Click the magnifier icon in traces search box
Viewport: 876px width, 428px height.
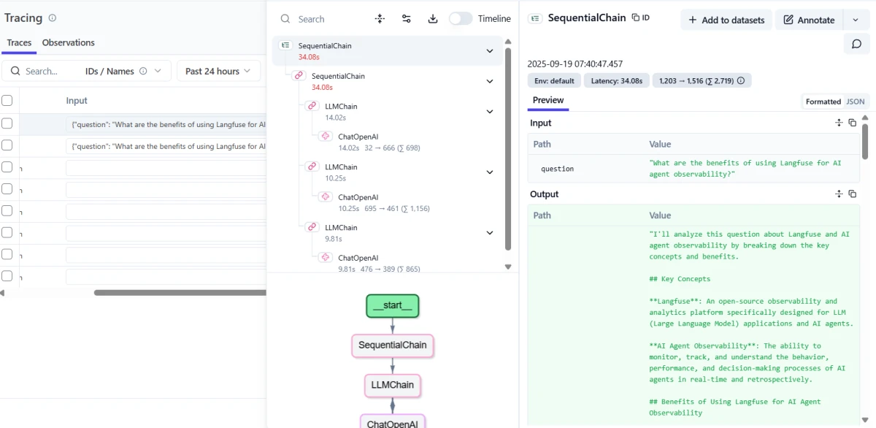pyautogui.click(x=15, y=71)
